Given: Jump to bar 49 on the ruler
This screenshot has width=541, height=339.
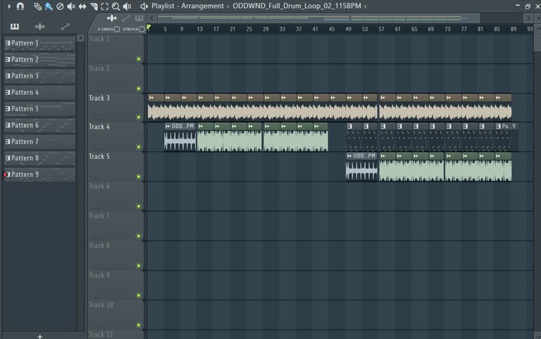Looking at the screenshot, I should coord(348,30).
